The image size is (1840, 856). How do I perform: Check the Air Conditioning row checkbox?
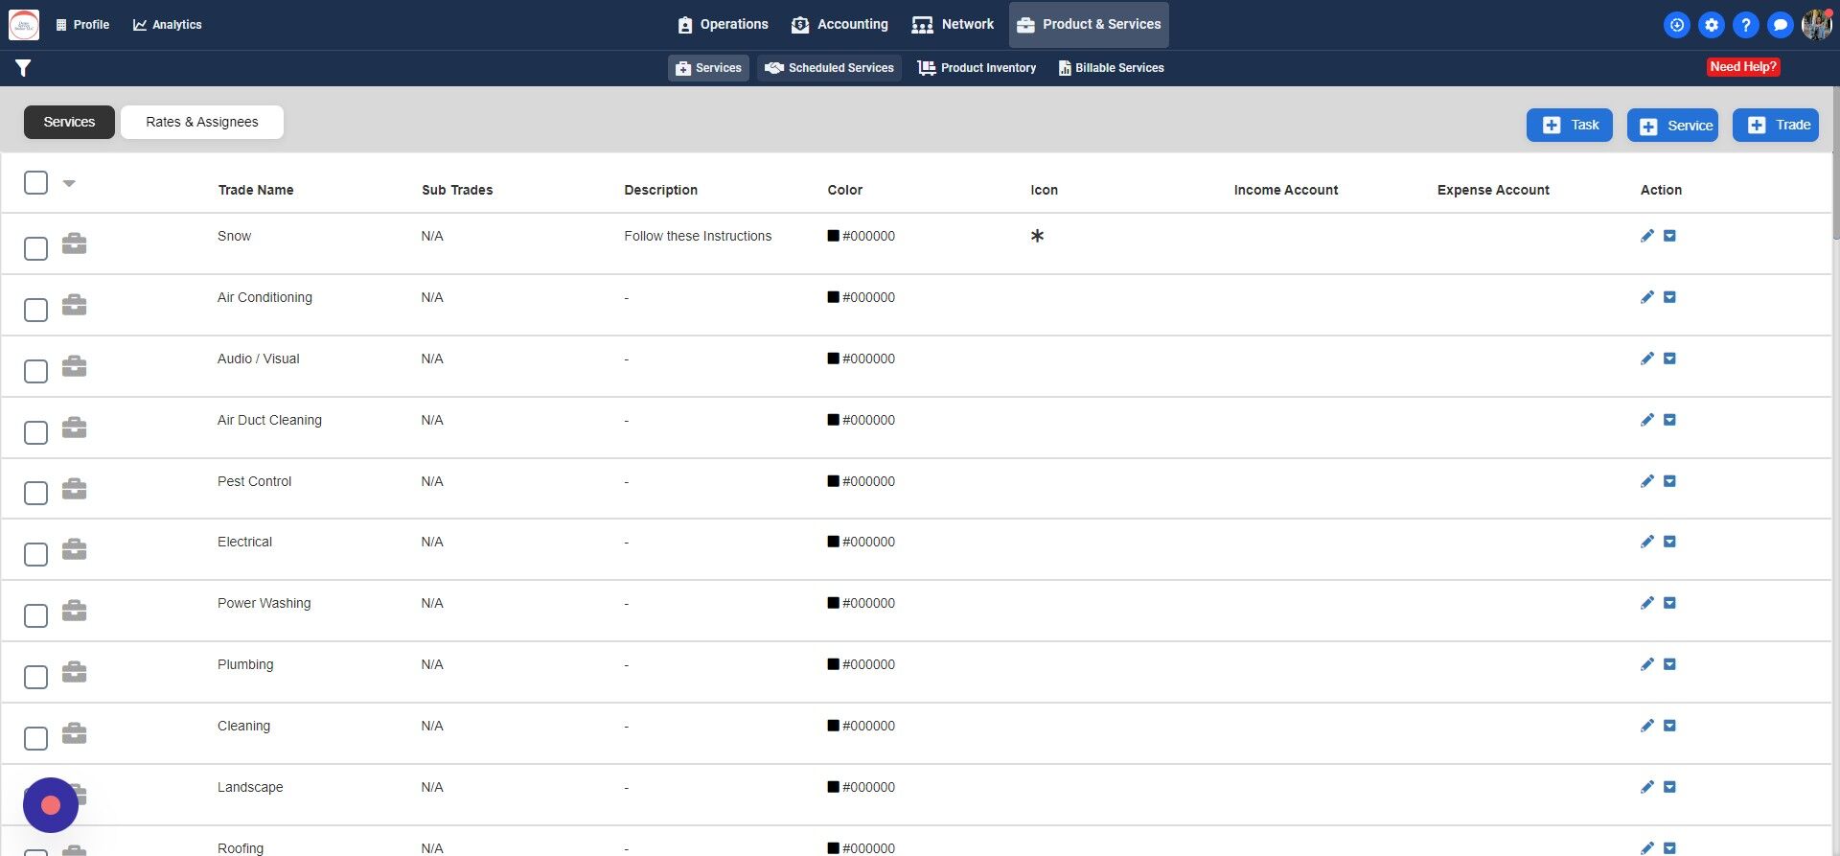click(x=35, y=310)
